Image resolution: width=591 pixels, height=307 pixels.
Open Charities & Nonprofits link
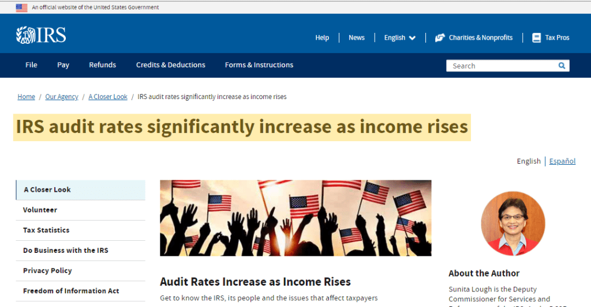pos(481,37)
